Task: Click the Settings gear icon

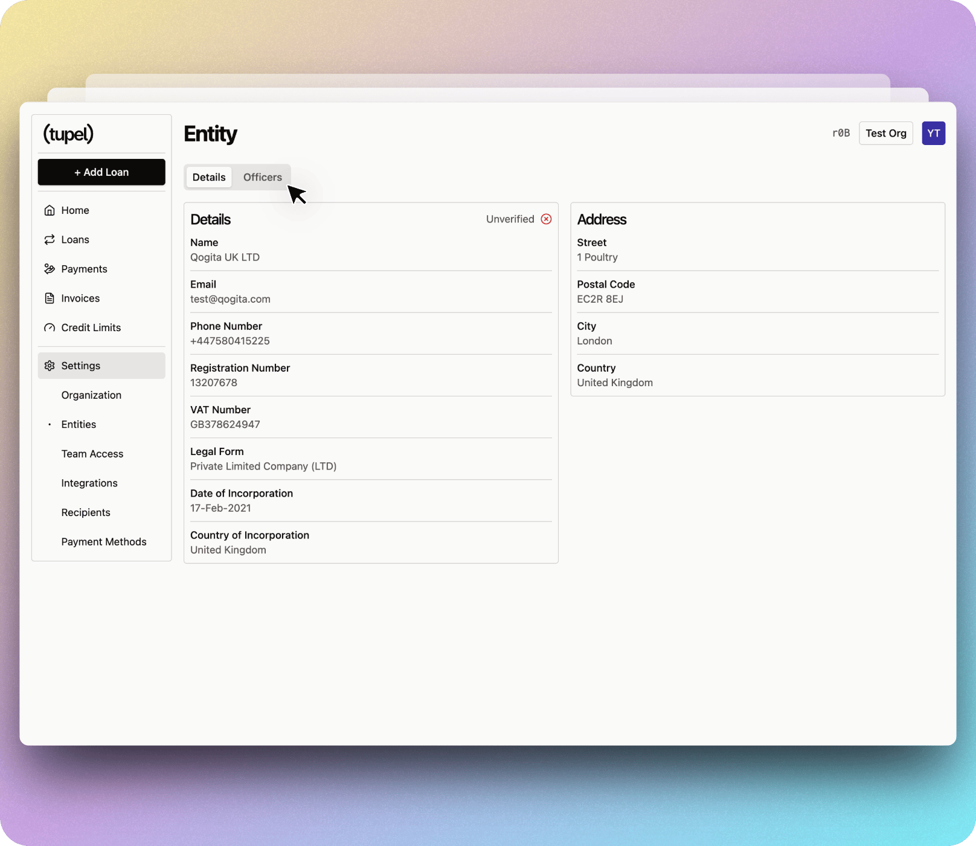Action: click(x=50, y=366)
